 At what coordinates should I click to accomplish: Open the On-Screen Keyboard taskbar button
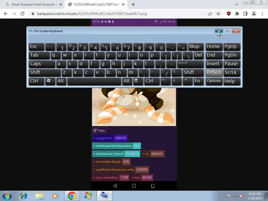pyautogui.click(x=104, y=196)
